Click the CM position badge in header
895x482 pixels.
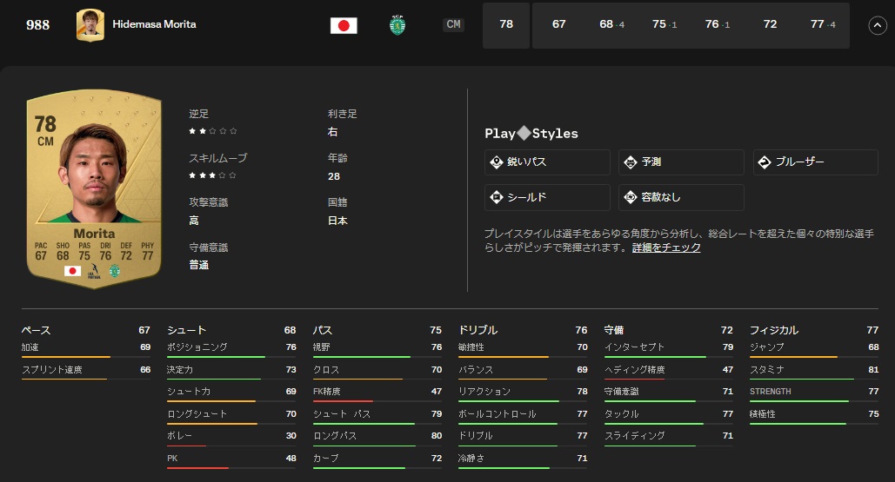453,25
